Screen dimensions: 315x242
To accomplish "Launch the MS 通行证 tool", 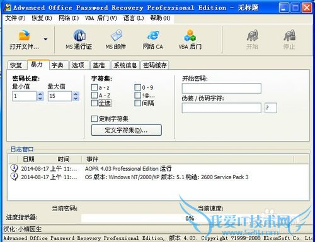I will (79, 40).
